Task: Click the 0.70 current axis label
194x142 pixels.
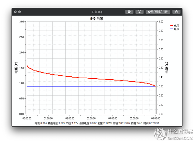Action: click(x=161, y=49)
